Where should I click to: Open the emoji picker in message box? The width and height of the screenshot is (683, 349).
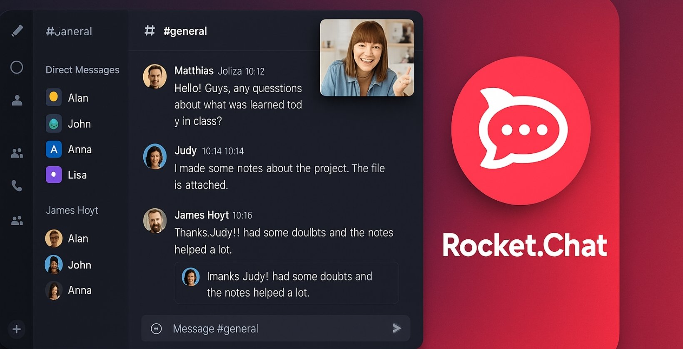[x=156, y=329]
